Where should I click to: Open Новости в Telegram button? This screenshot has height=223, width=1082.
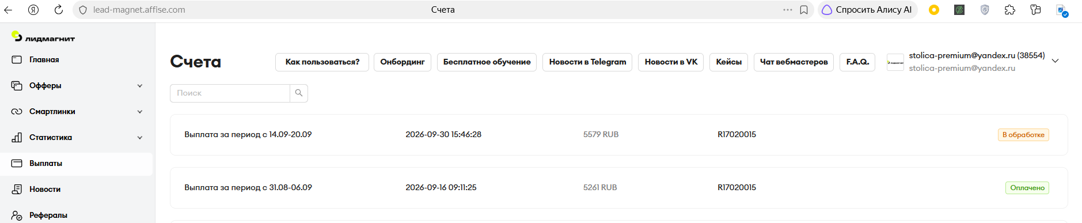pyautogui.click(x=587, y=62)
